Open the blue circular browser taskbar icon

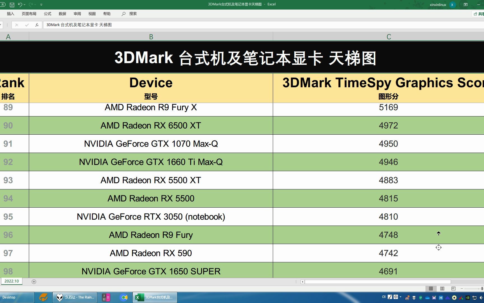coord(124,297)
